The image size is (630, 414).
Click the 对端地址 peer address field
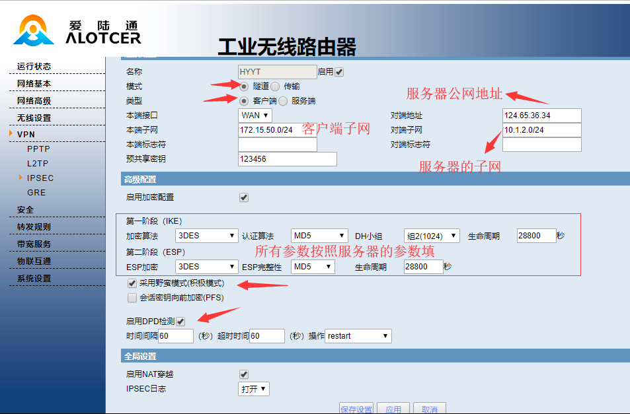click(541, 116)
